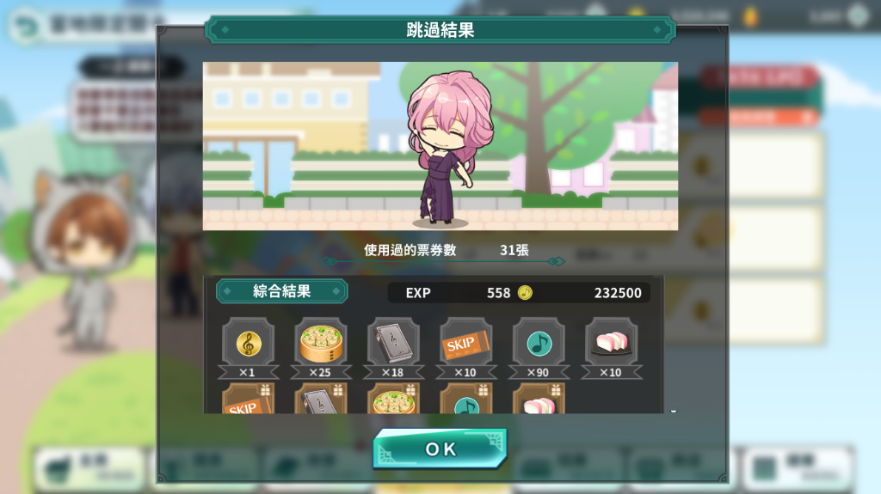Click the OK button
The width and height of the screenshot is (881, 494).
click(440, 448)
